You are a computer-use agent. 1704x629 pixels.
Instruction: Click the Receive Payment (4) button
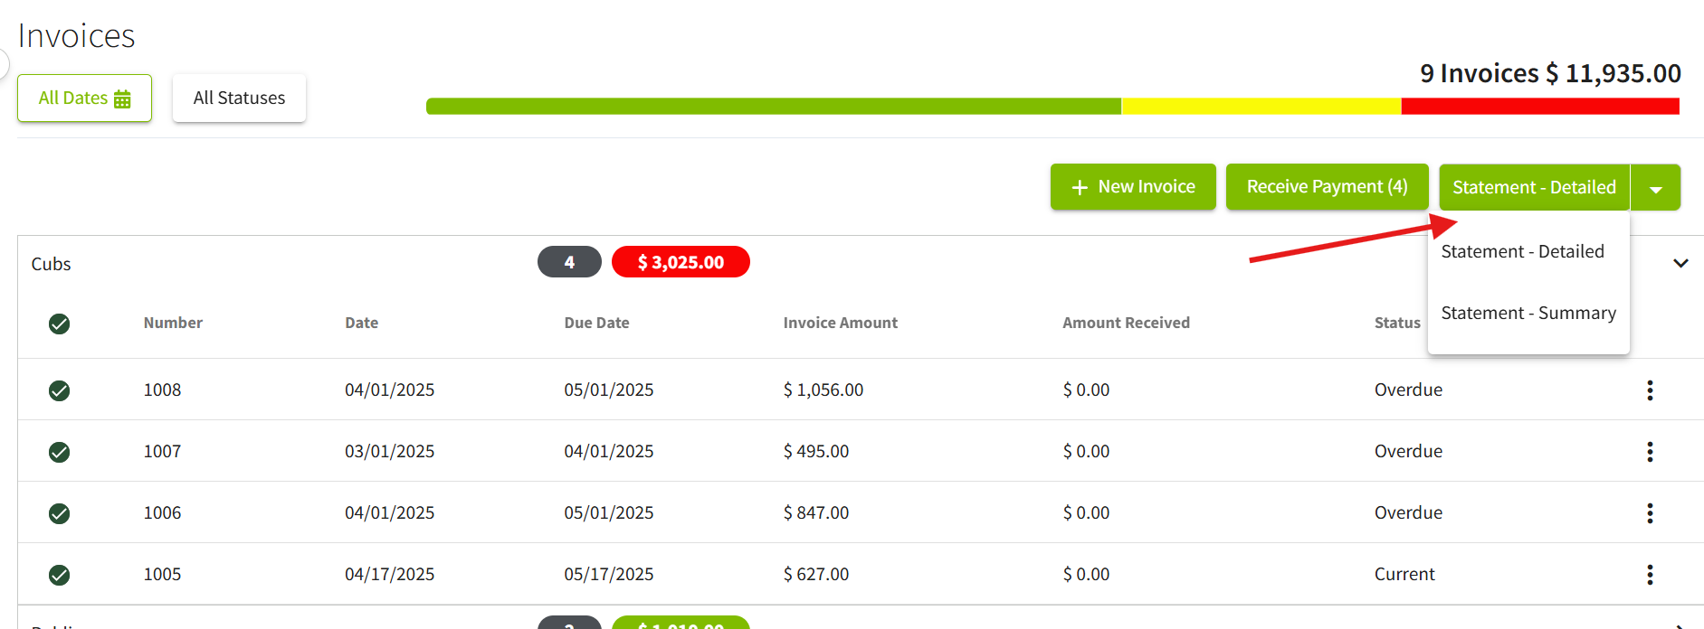pos(1327,187)
